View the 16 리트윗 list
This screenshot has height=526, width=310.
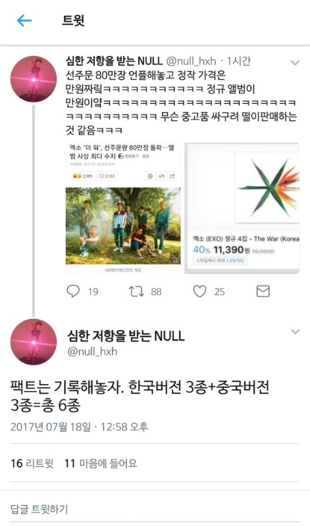[32, 464]
